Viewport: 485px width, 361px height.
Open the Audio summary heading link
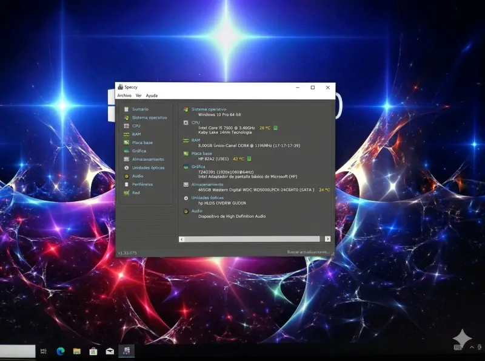pos(196,211)
